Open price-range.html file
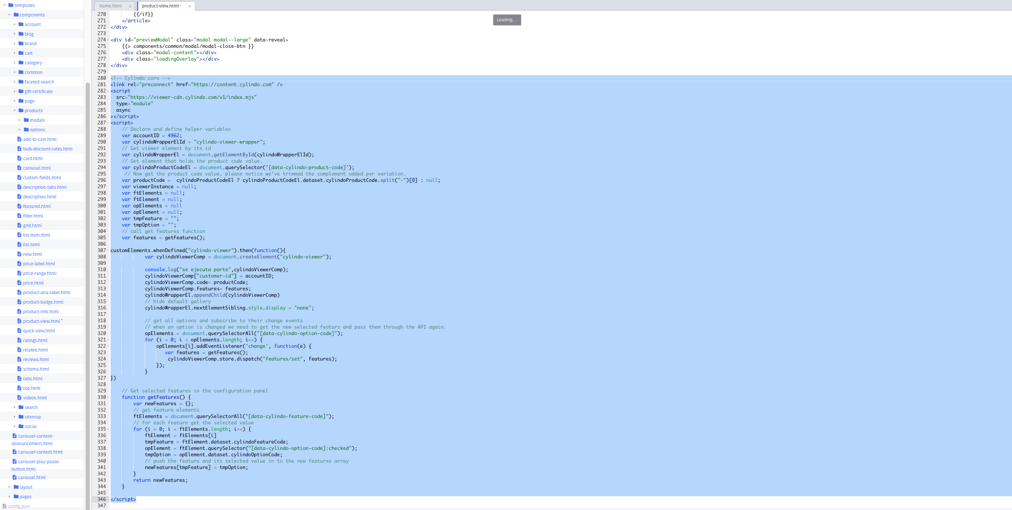 click(x=39, y=273)
